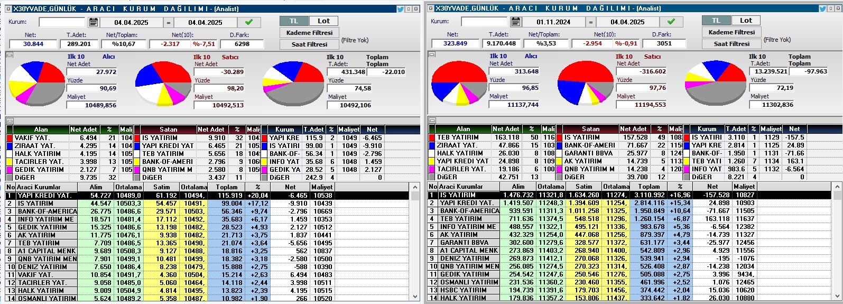Sort by Alim header in right main table
843x304 pixels.
pos(518,187)
